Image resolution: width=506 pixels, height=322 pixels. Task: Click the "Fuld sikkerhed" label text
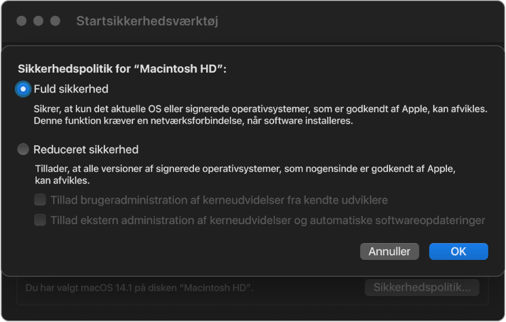click(71, 89)
